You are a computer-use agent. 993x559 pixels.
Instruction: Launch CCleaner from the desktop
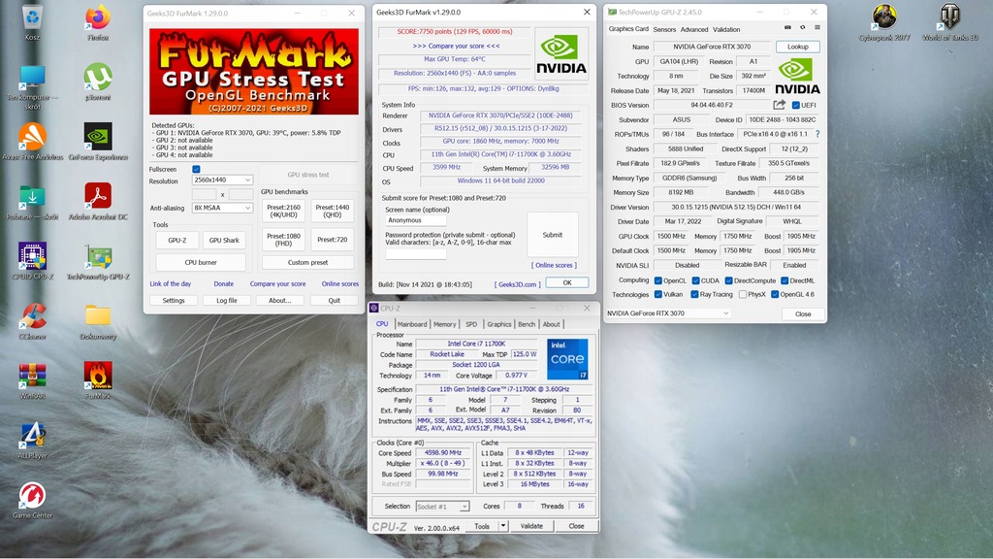32,315
